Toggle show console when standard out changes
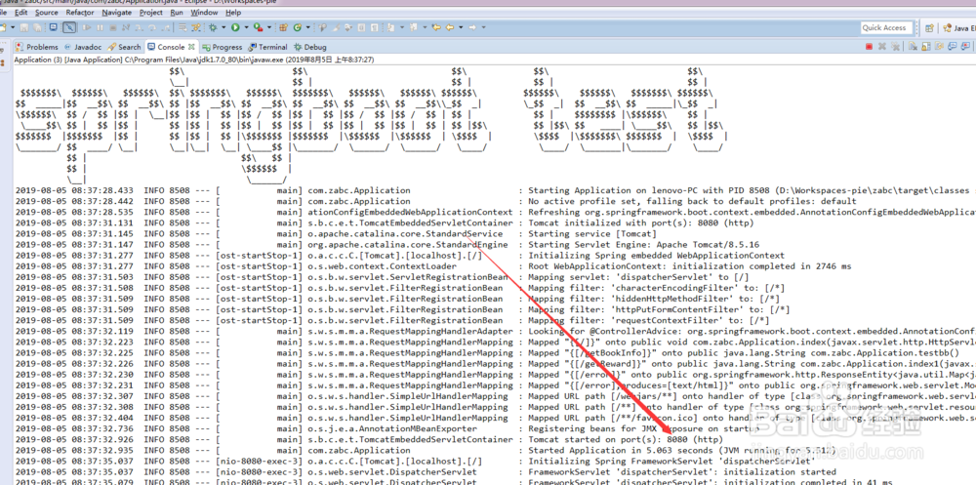 (953, 47)
